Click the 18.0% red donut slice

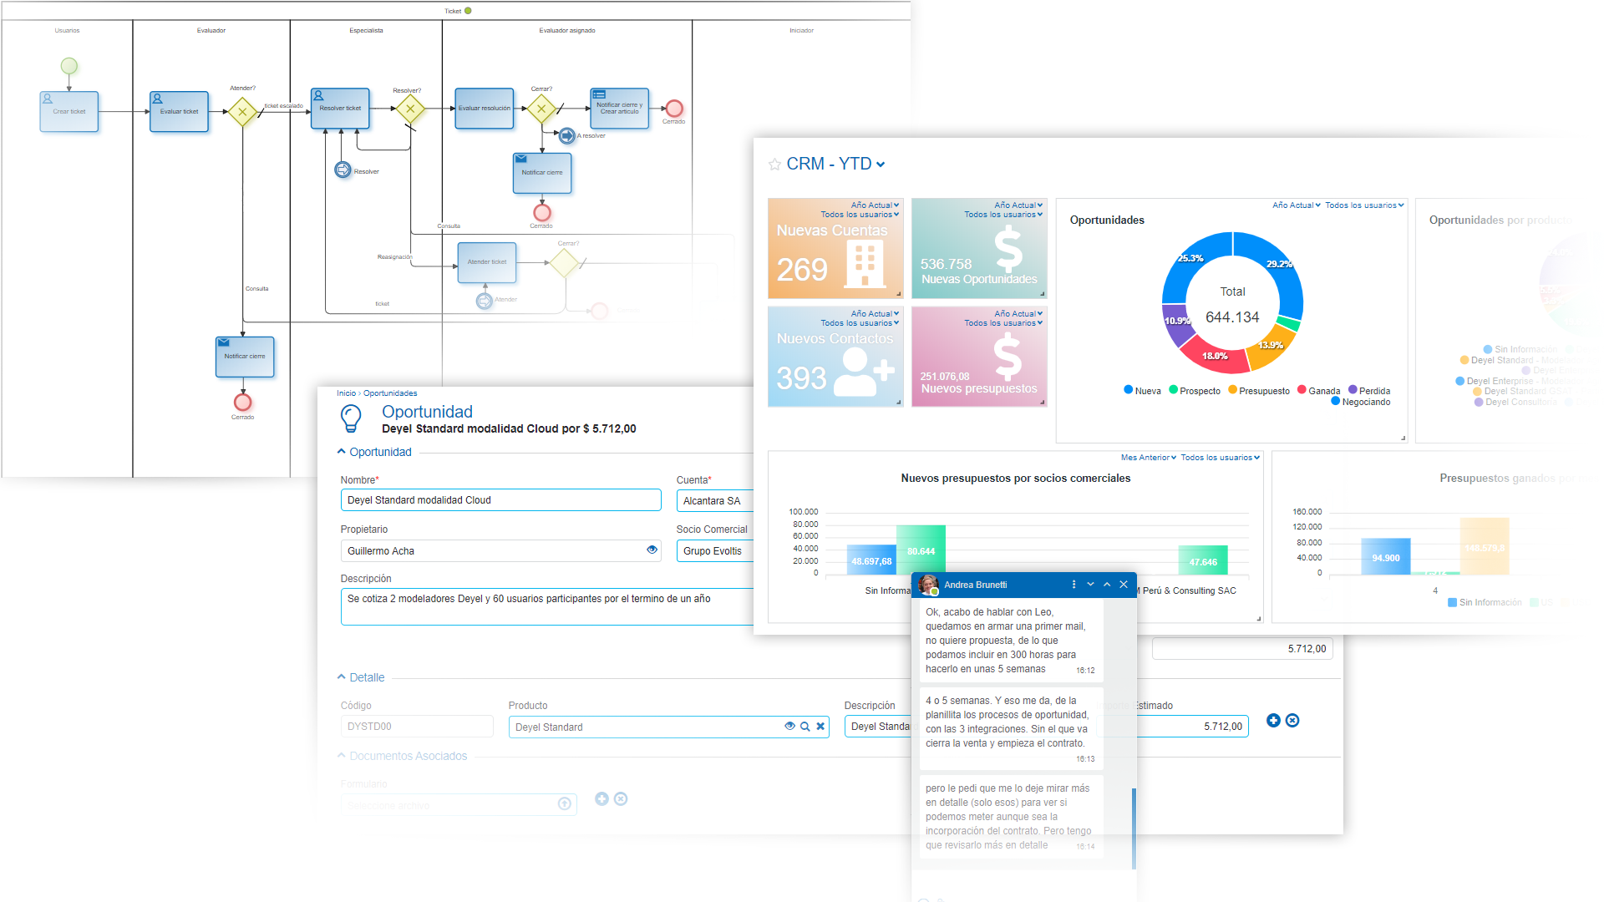coord(1215,355)
